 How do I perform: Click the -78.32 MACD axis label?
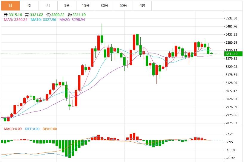[x=231, y=158]
